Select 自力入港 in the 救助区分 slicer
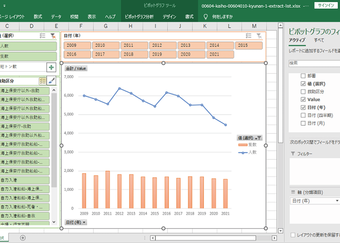 click(25, 180)
